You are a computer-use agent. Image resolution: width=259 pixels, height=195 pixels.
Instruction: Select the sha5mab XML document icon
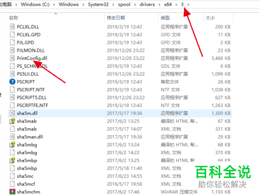12,129
